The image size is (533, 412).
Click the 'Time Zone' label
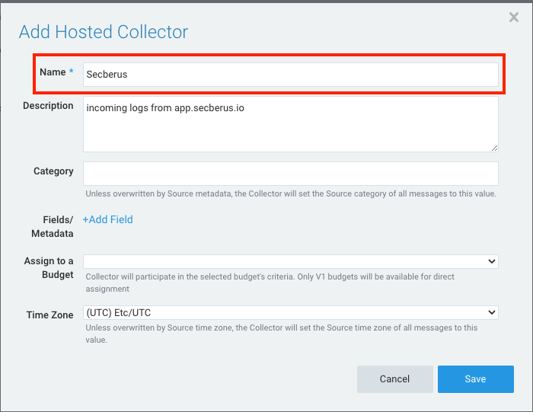click(x=50, y=315)
